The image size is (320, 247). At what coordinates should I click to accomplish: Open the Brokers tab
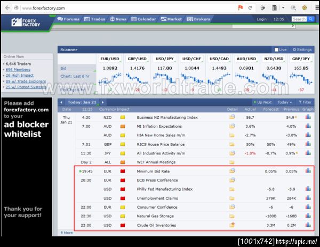coord(198,19)
